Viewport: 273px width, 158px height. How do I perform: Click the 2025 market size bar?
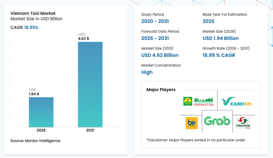[41, 112]
